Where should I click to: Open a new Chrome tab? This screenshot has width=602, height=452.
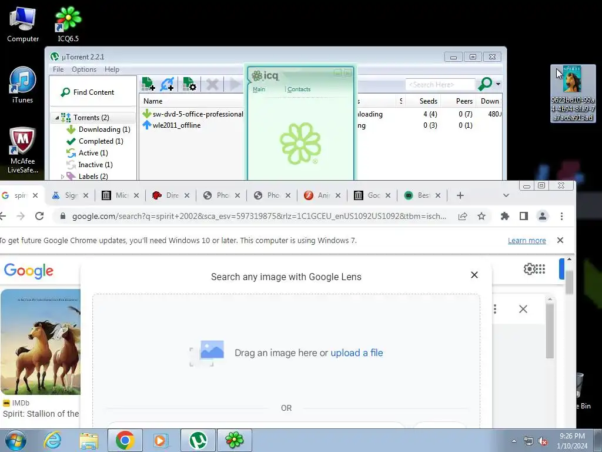pyautogui.click(x=460, y=195)
